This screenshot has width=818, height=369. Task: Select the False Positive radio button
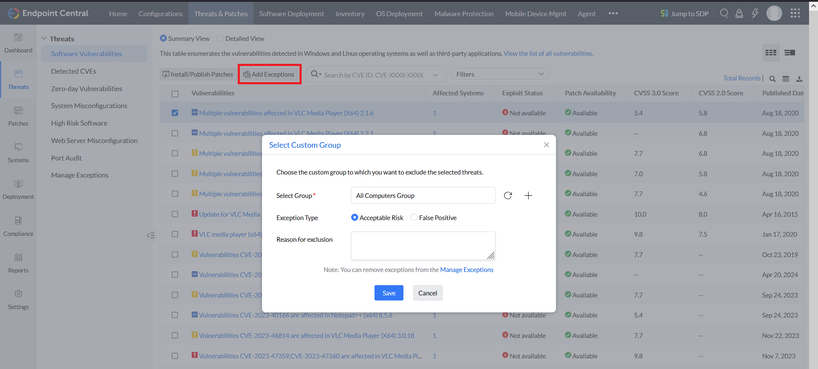click(414, 217)
